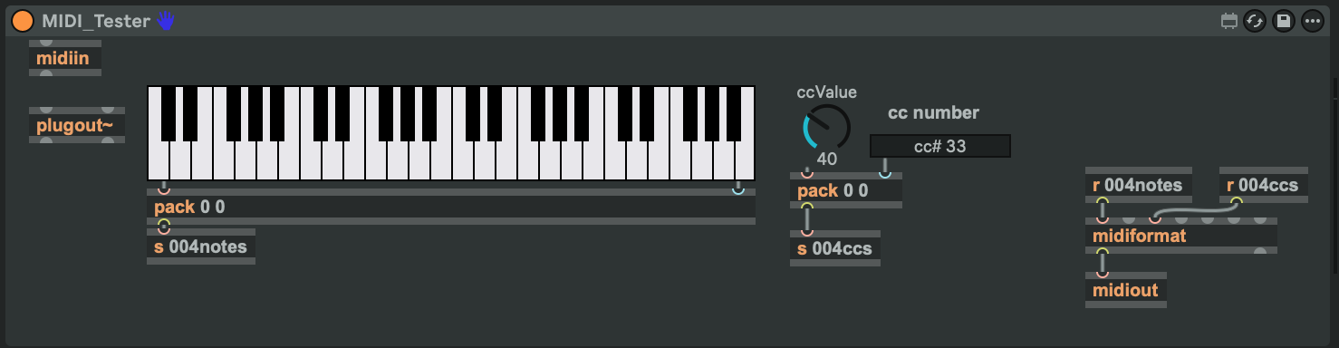Adjust the ccValue dial
This screenshot has width=1339, height=348.
coord(827,128)
